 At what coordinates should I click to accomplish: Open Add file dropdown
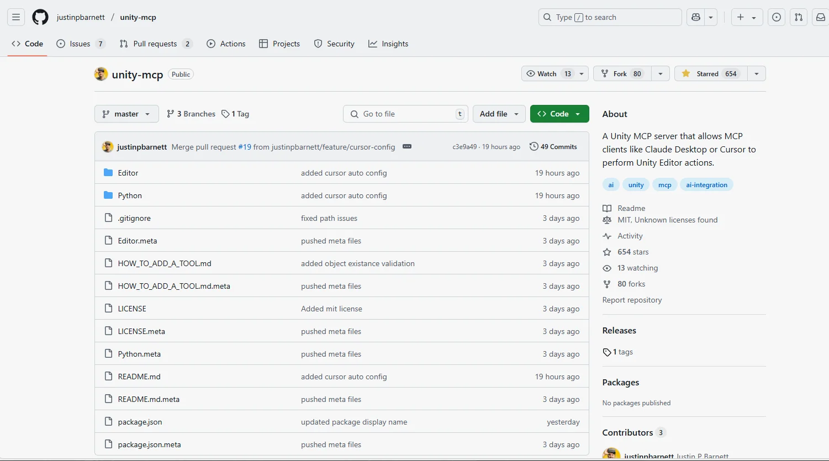pos(499,114)
